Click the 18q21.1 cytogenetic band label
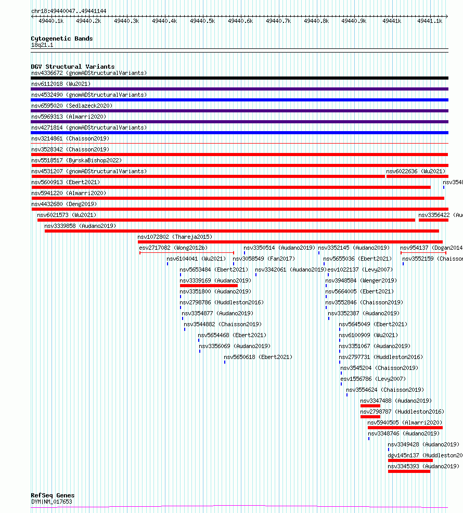The height and width of the screenshot is (513, 463). point(42,45)
